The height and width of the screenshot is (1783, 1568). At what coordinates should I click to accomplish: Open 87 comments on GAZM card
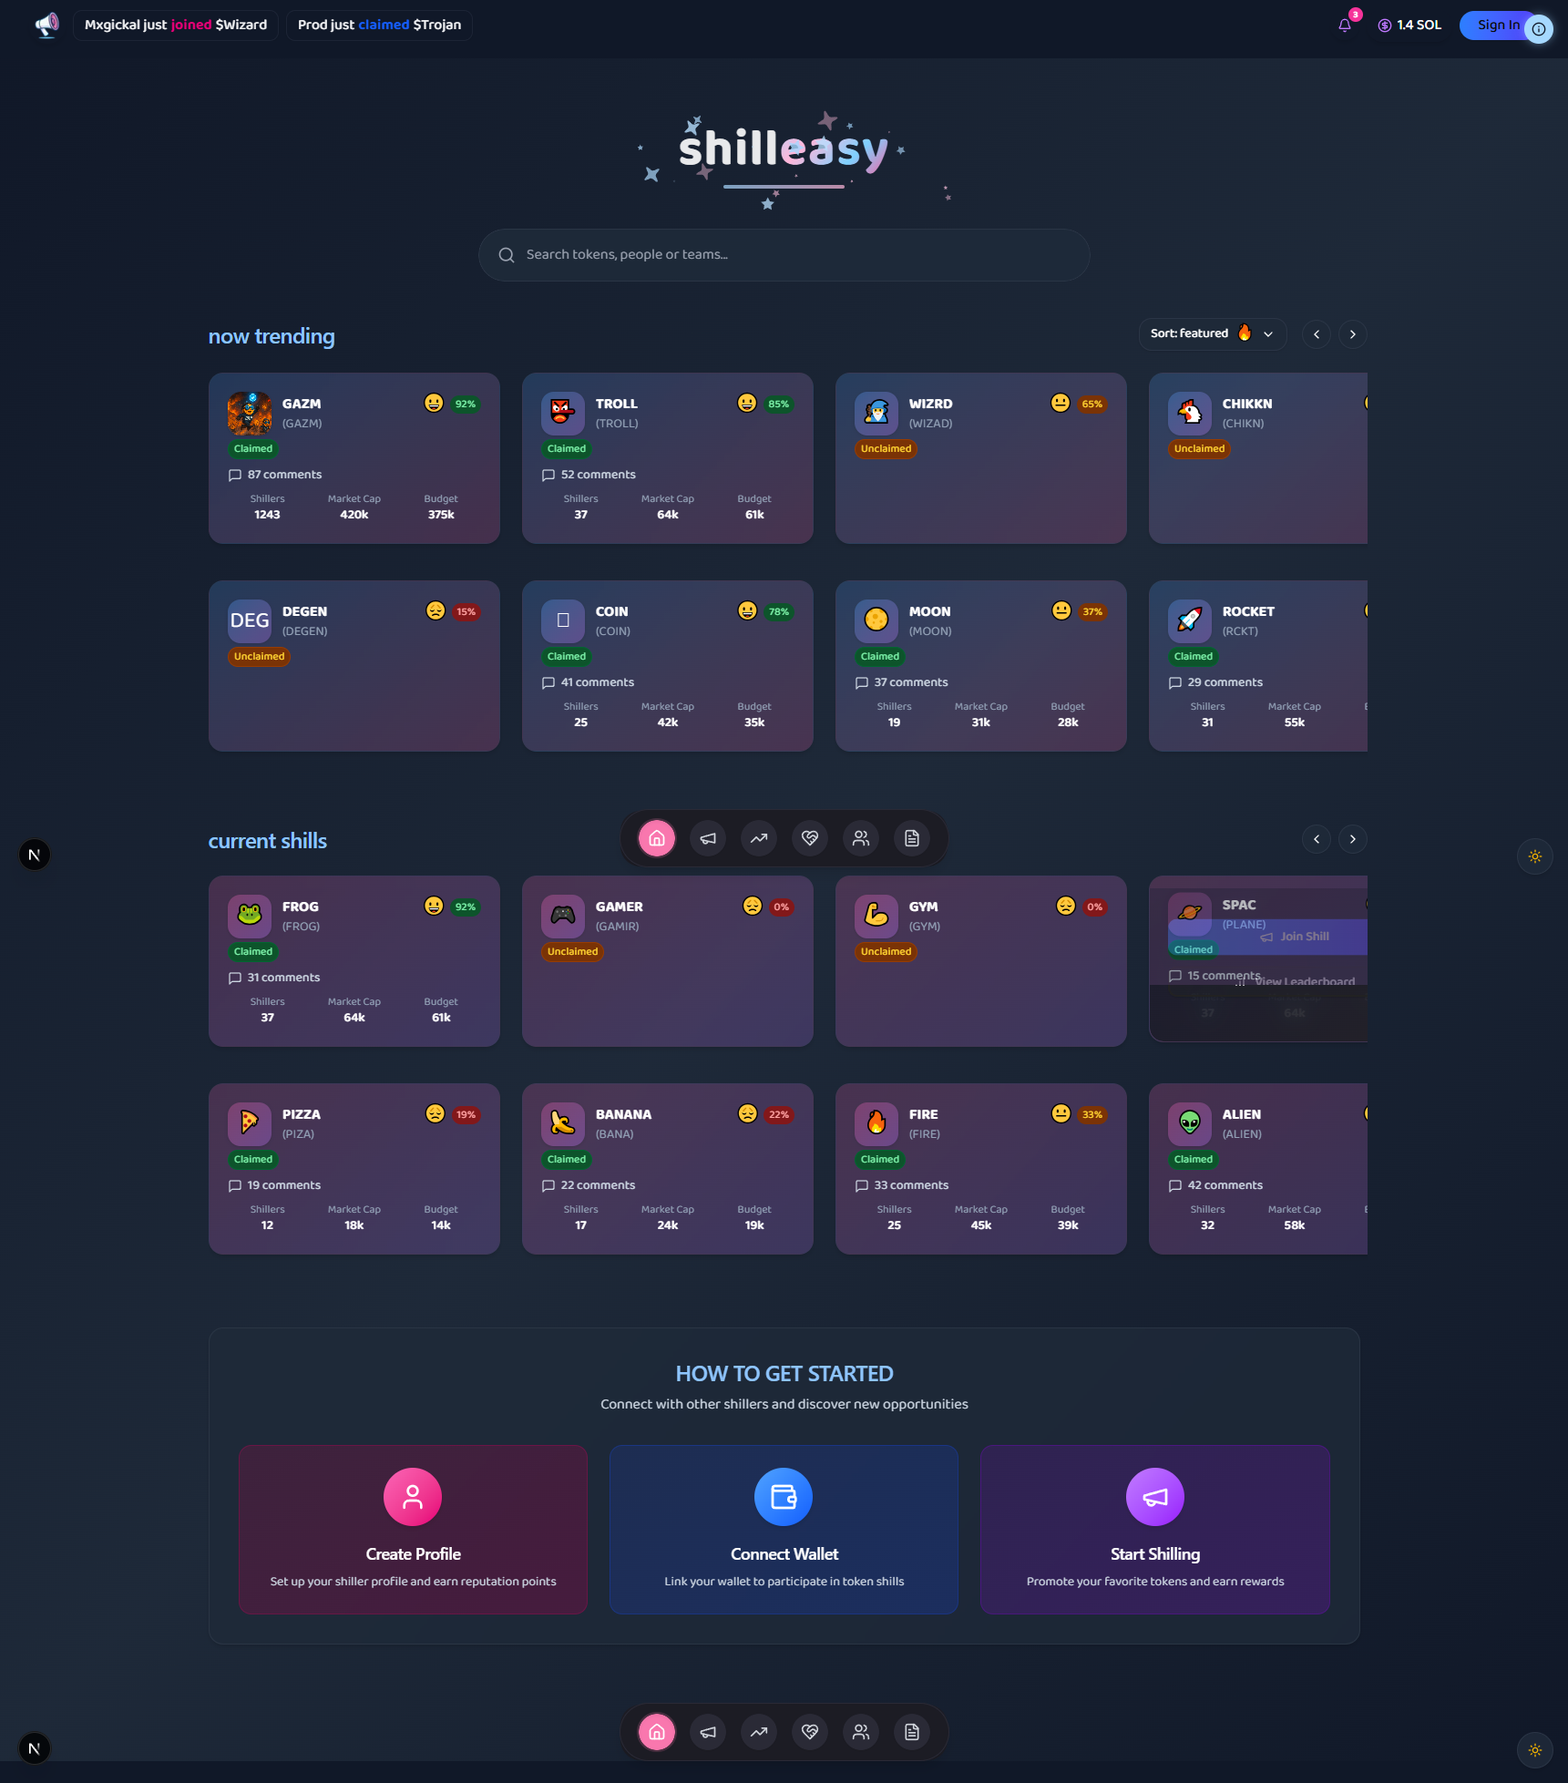(275, 475)
